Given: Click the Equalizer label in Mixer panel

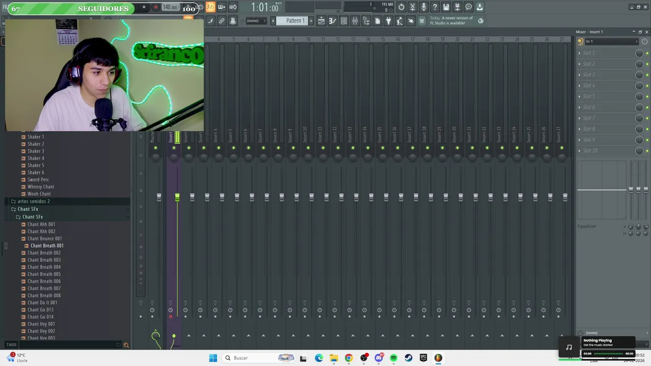Looking at the screenshot, I should click(x=586, y=226).
